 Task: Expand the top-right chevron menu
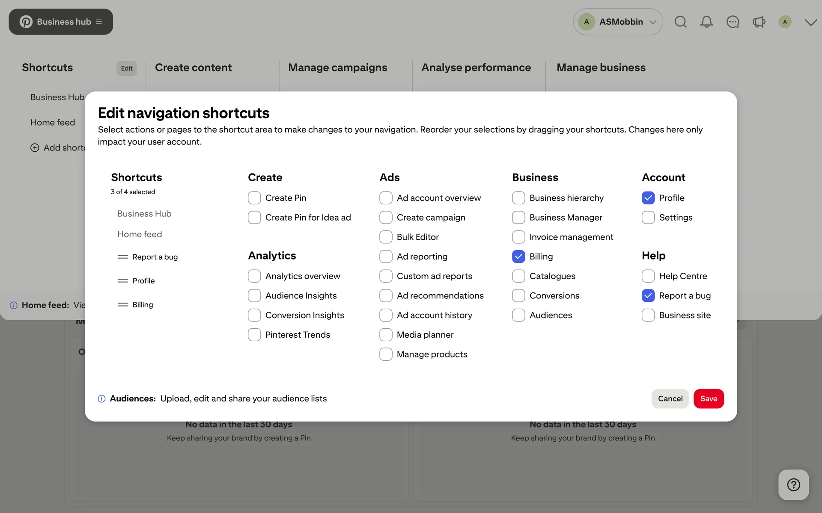[x=810, y=22]
